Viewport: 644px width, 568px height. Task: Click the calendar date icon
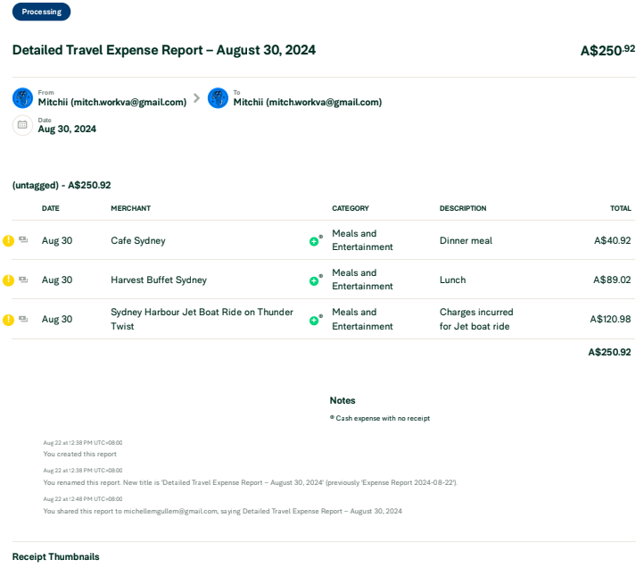tap(22, 125)
